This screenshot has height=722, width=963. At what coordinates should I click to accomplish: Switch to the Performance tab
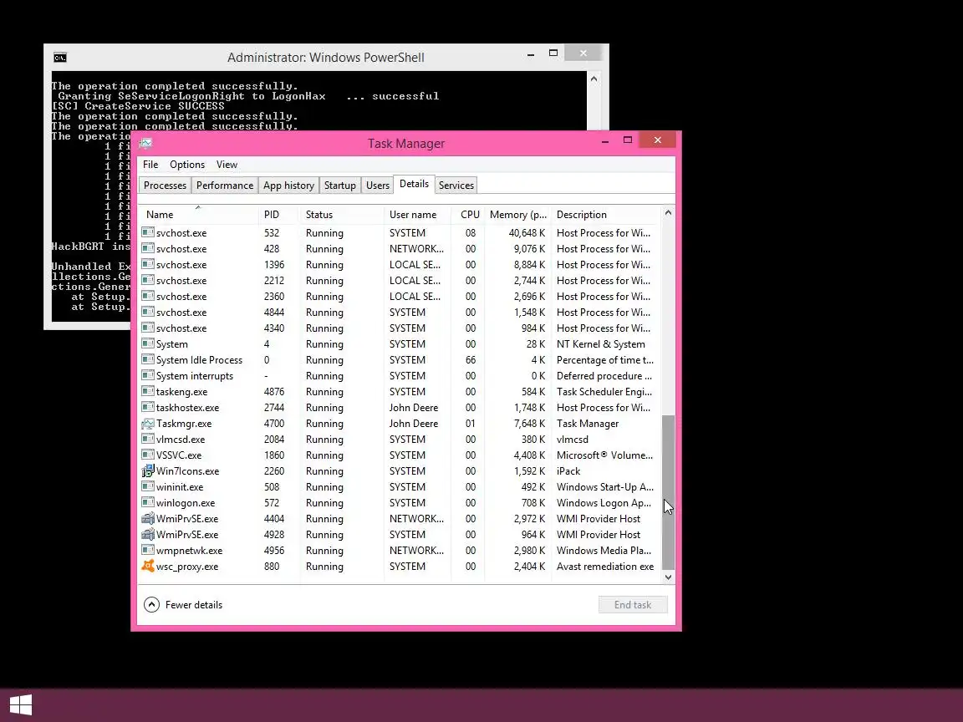(225, 186)
